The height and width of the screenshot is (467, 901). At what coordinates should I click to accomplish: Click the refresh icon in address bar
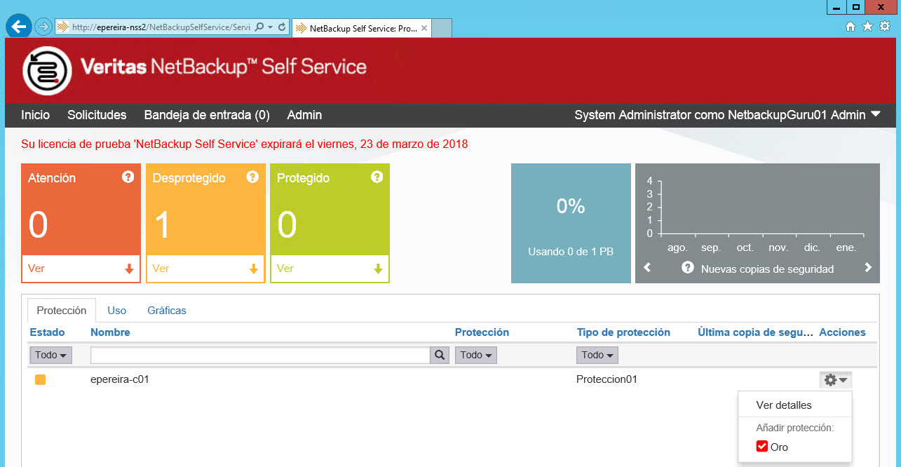[282, 27]
